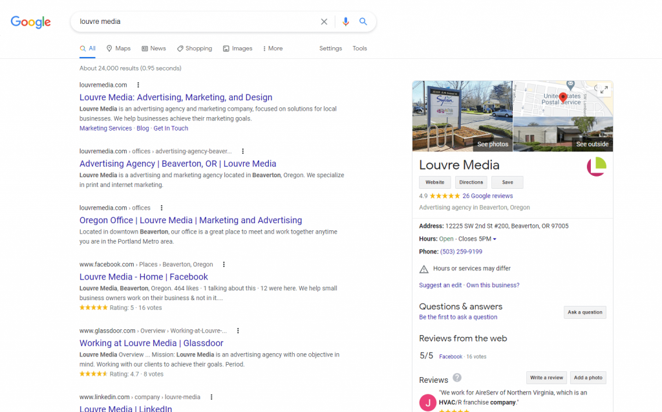This screenshot has height=412, width=662.
Task: Submit search with the magnifying glass icon
Action: tap(363, 21)
